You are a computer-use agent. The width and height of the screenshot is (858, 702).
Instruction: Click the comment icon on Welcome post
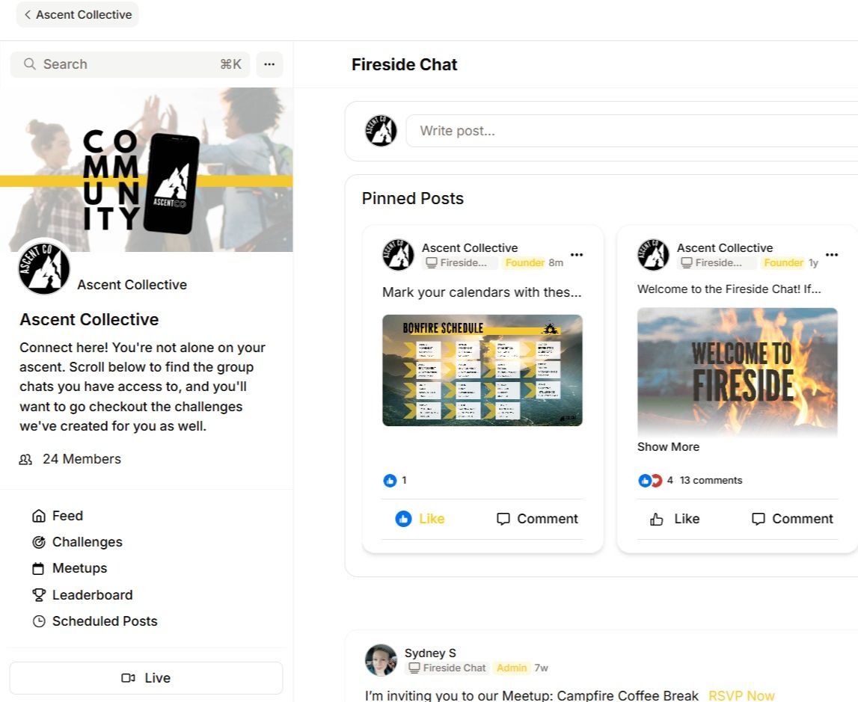pyautogui.click(x=758, y=519)
